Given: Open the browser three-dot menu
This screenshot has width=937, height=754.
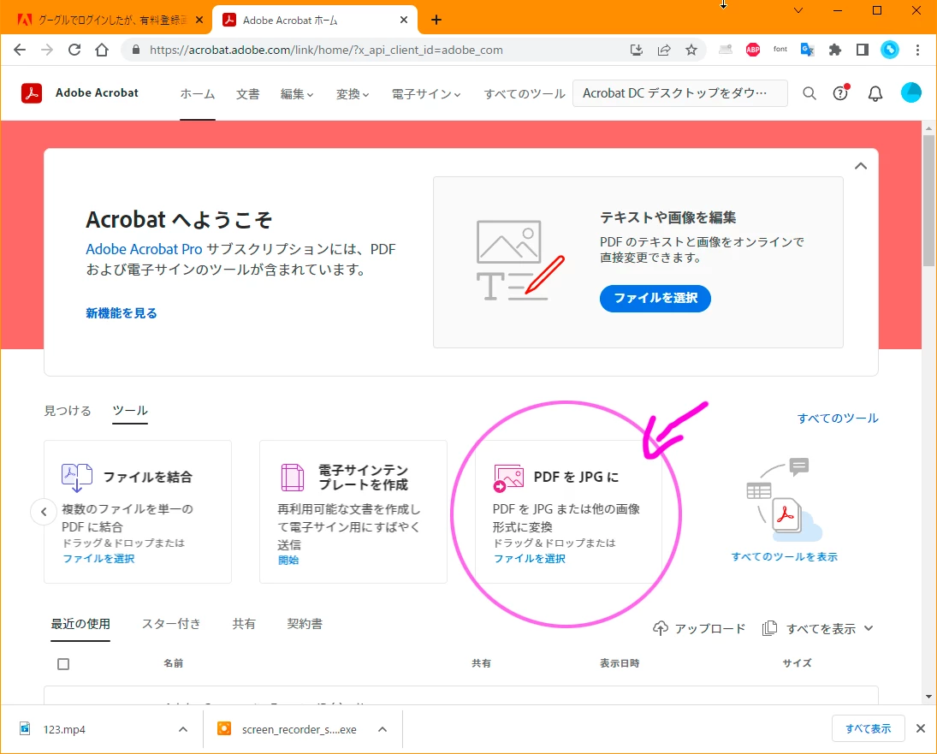Looking at the screenshot, I should pos(918,50).
